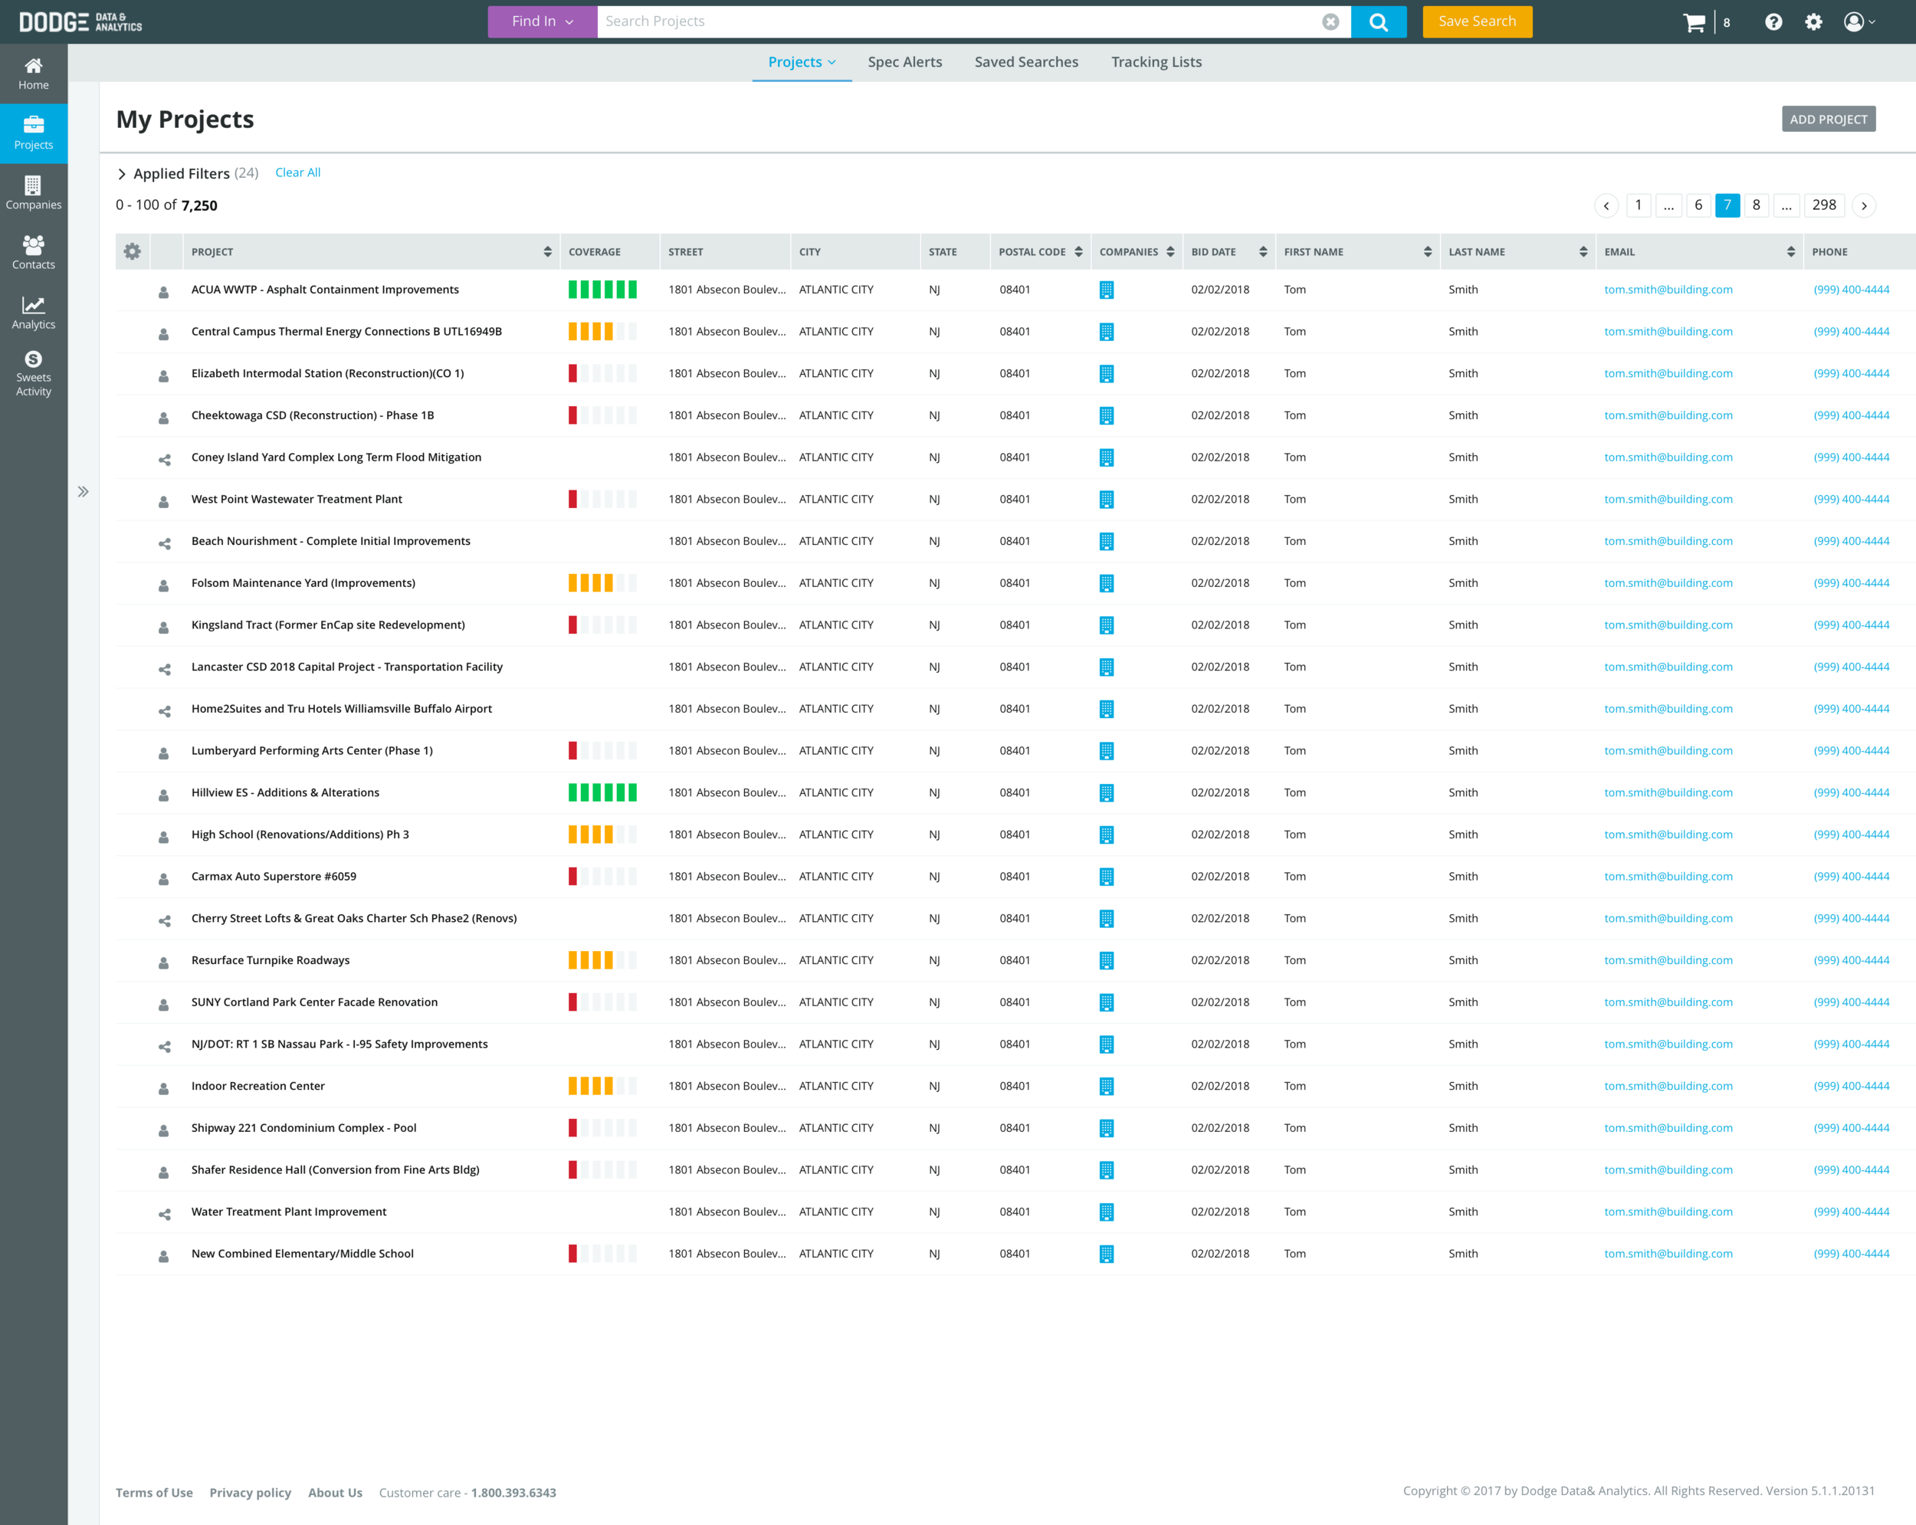Open the Find In dropdown
Screen dimensions: 1916x1525
tap(542, 21)
